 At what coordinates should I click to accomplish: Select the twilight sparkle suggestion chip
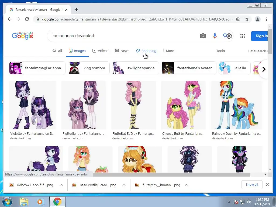tap(136, 68)
